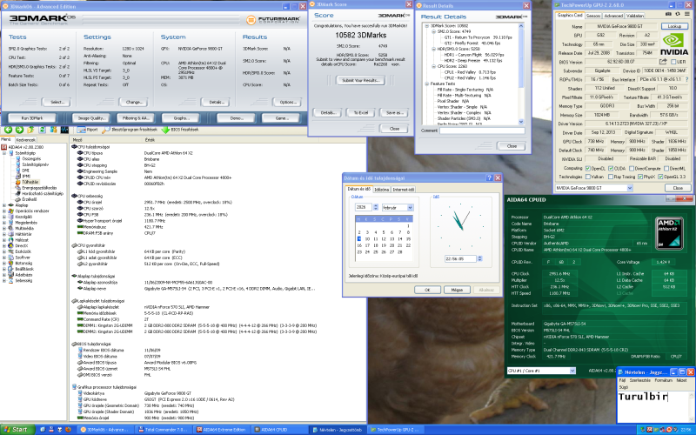This screenshot has width=696, height=435.
Task: Open the CPU #1 / Core #1 dropdown
Action: click(571, 371)
